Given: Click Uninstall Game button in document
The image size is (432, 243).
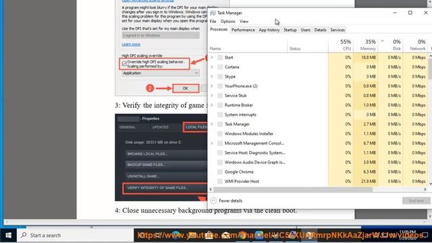Looking at the screenshot, I should tap(166, 176).
